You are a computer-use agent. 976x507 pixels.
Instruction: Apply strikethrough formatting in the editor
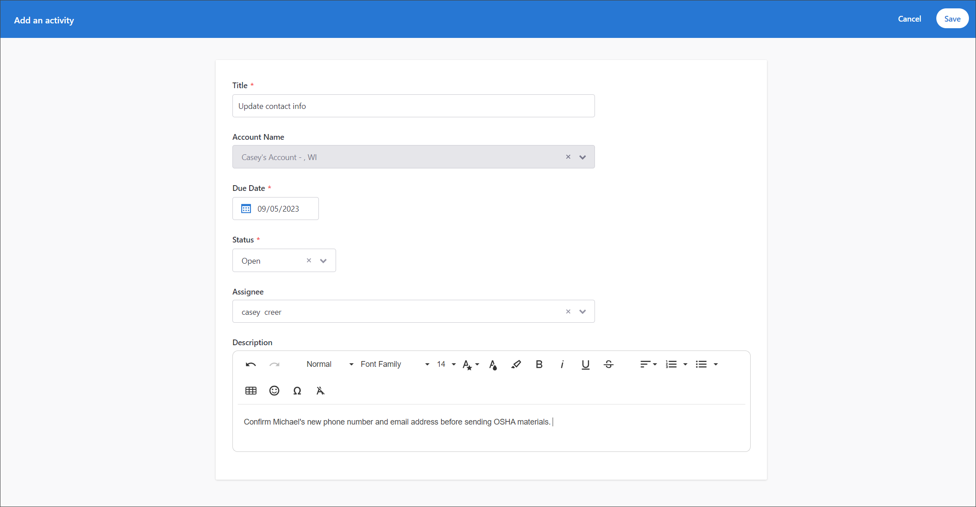608,365
